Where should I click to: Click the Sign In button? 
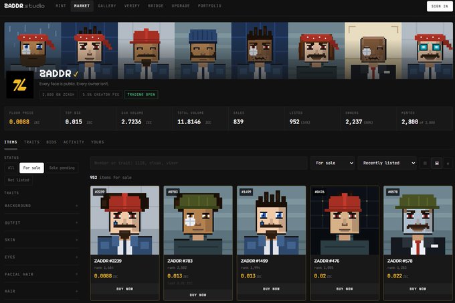point(440,6)
